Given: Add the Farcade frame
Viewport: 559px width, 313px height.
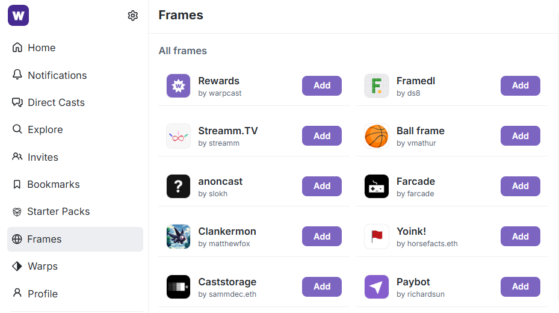Looking at the screenshot, I should [x=520, y=186].
